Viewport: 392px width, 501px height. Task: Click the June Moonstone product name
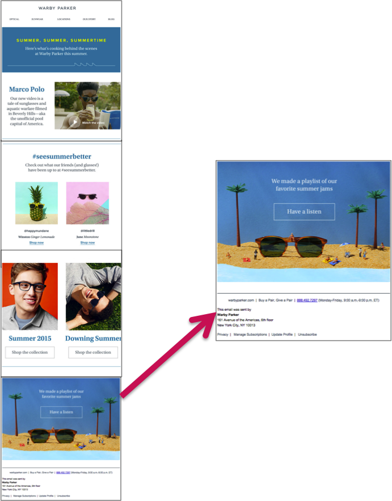(87, 237)
